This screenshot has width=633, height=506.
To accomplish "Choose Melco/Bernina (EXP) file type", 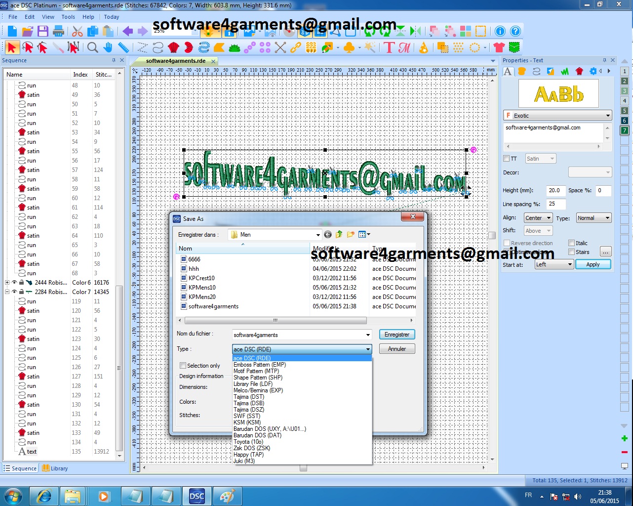I will tap(258, 390).
